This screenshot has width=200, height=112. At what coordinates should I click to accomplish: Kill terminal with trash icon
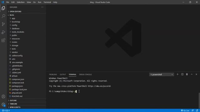[x=187, y=74]
